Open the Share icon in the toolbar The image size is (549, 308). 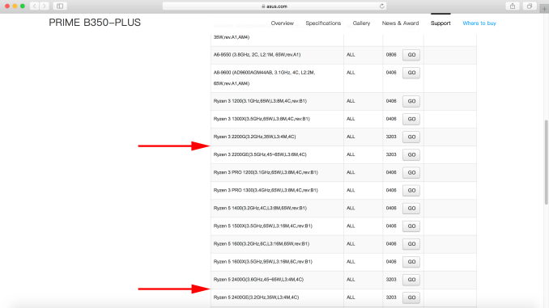[x=513, y=6]
